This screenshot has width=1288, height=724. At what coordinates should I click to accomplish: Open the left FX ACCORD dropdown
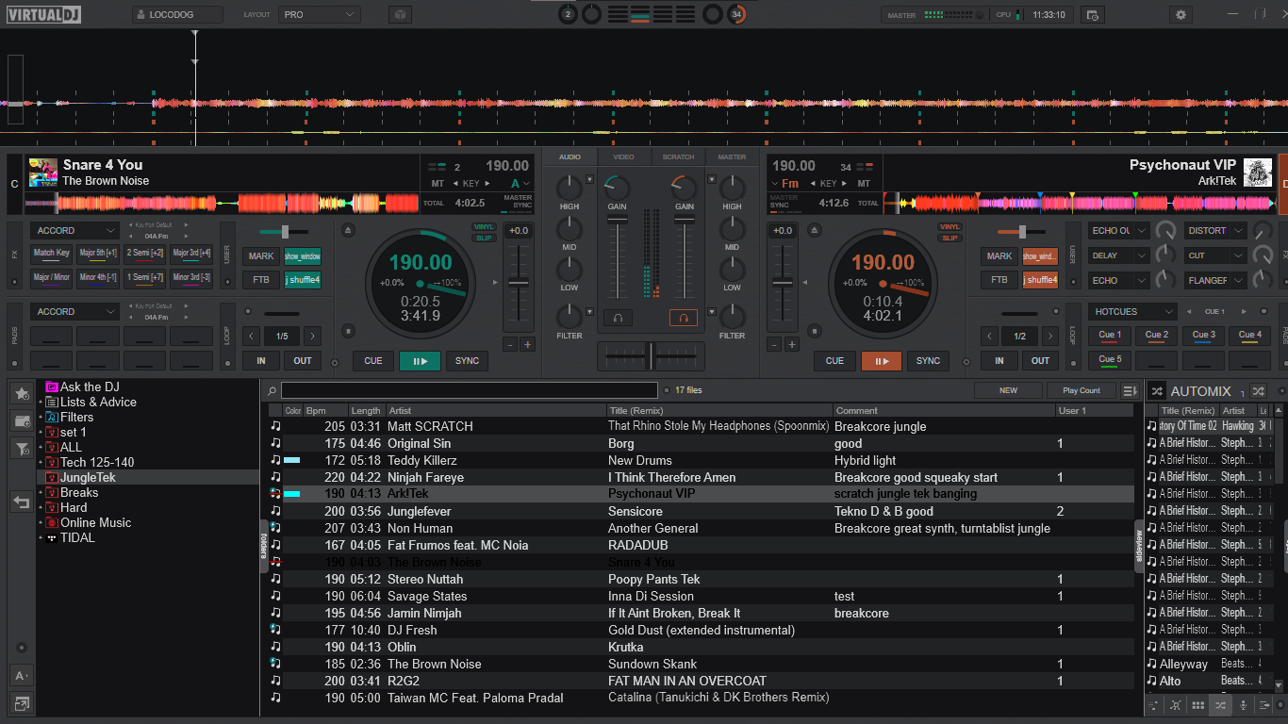(74, 230)
